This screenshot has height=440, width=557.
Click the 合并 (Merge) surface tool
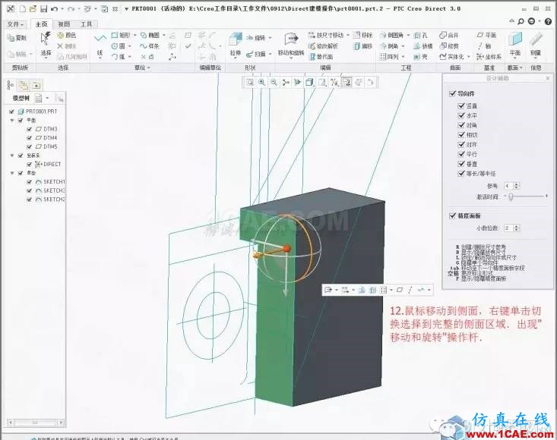(x=448, y=35)
